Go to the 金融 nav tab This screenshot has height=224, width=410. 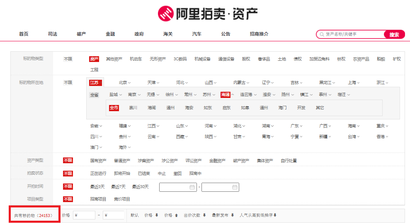(x=110, y=34)
